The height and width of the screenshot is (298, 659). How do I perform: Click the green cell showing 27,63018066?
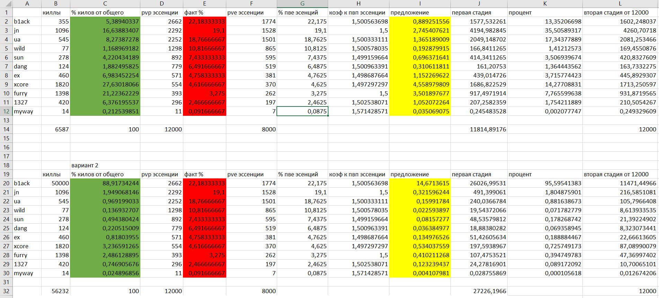click(x=105, y=84)
